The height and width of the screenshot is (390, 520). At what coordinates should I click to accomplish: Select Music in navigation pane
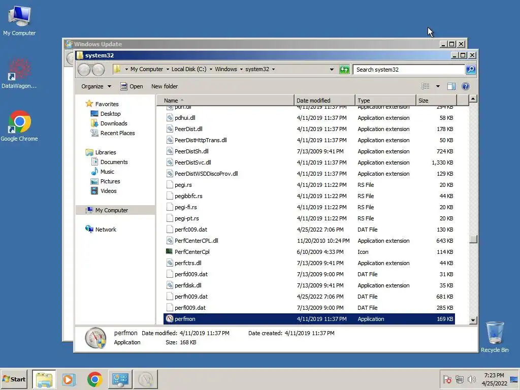click(x=103, y=172)
